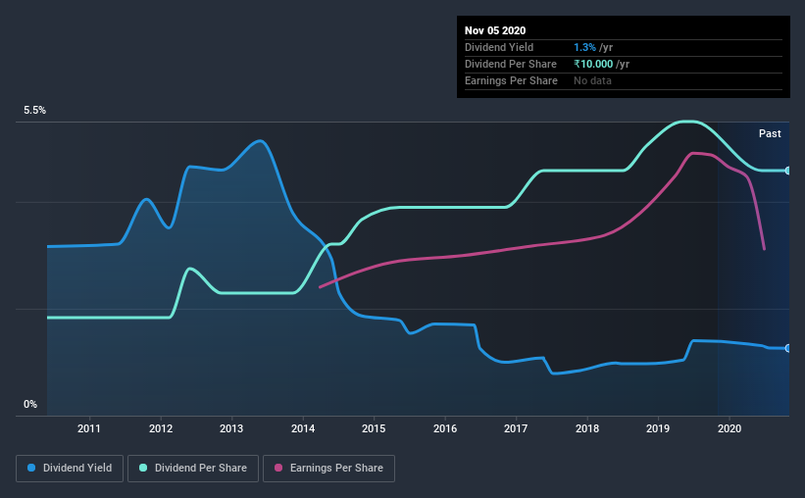Click the pink Earnings Per Share legend dot
The width and height of the screenshot is (805, 498).
pyautogui.click(x=278, y=468)
